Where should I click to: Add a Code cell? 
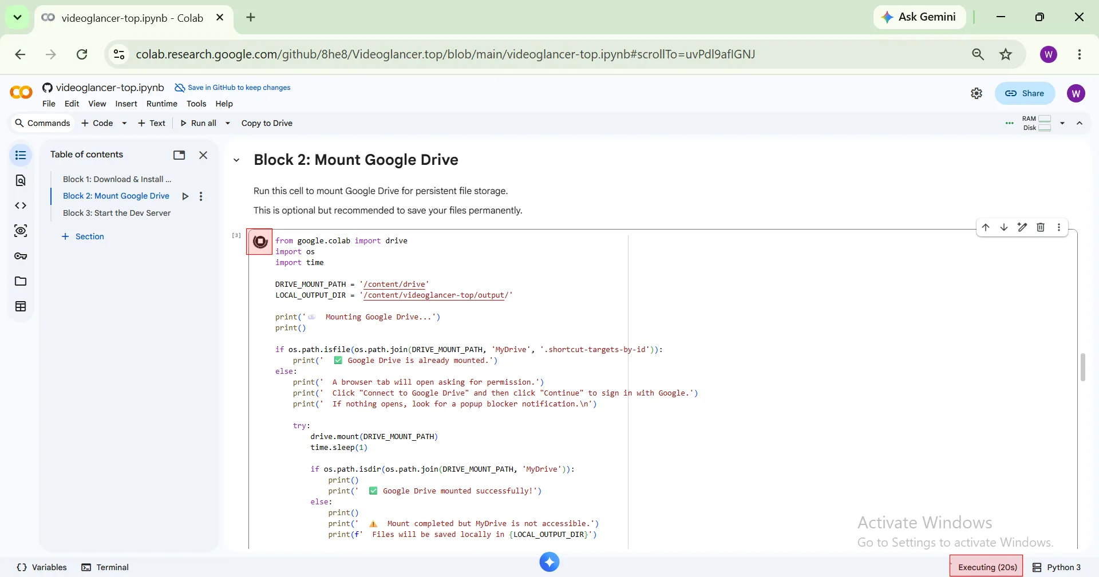click(97, 123)
